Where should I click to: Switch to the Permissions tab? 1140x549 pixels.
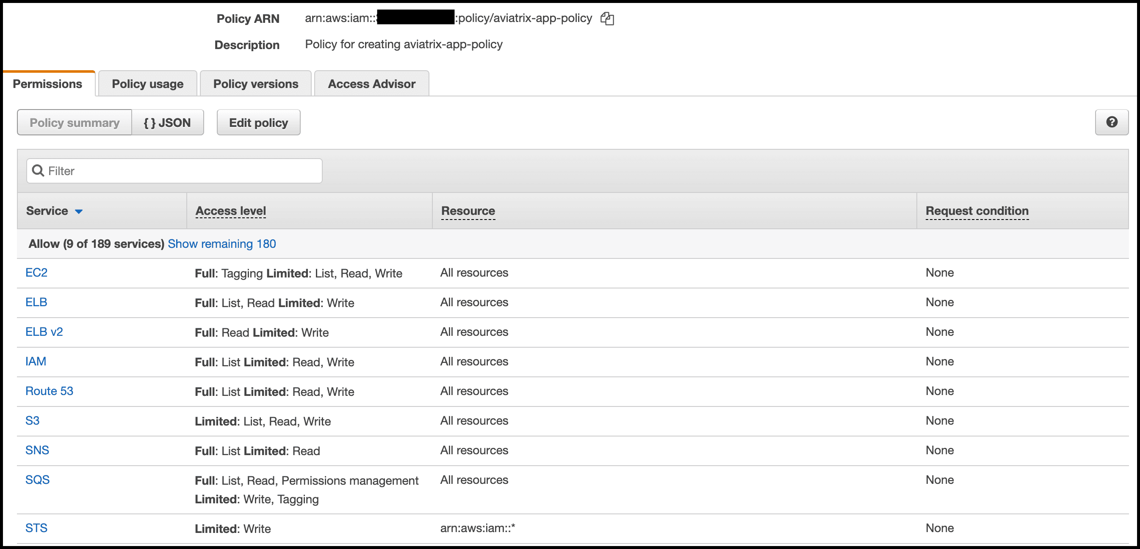point(48,84)
